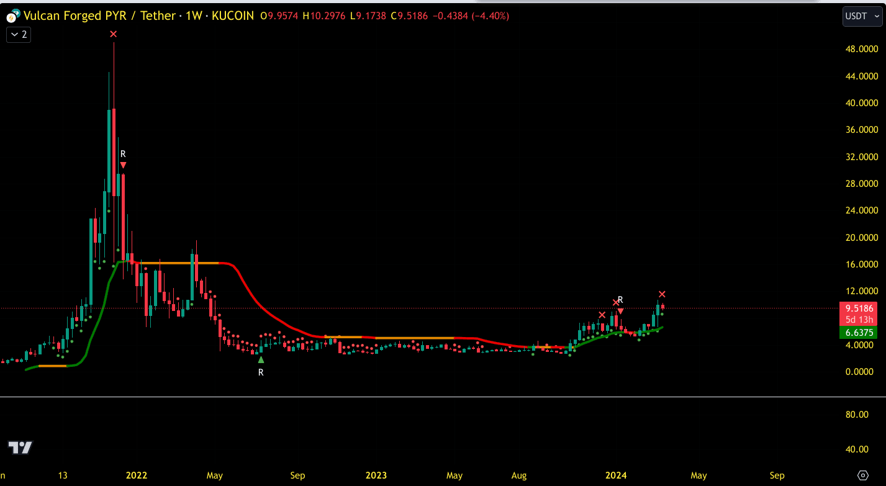Click the symbol title Vulcan Forged PYR / Tether
Screen dimensions: 886x486
[x=99, y=16]
